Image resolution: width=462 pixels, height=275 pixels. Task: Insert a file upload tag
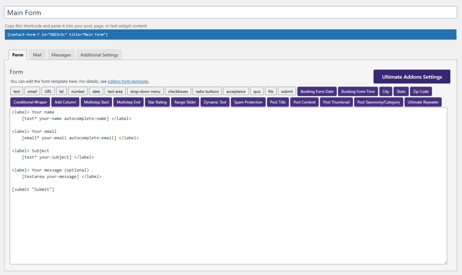[x=271, y=91]
